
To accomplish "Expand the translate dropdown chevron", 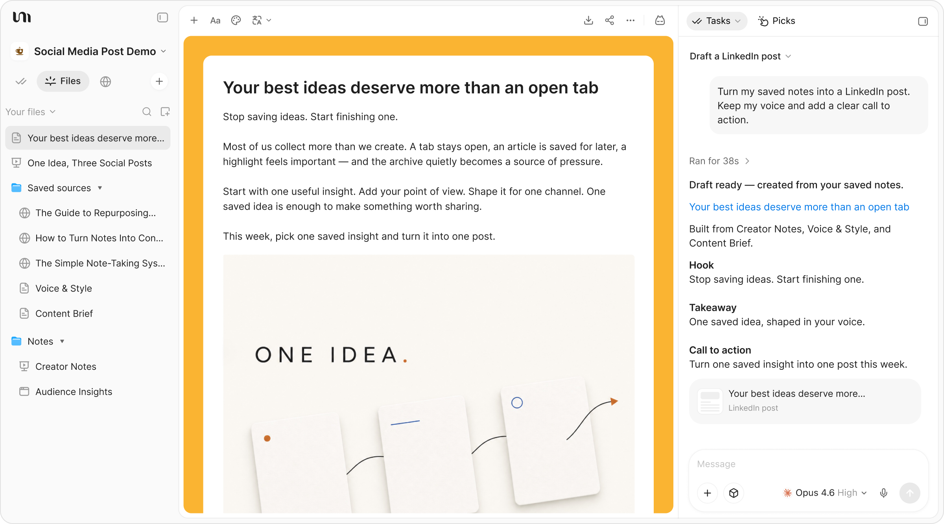I will pyautogui.click(x=269, y=20).
